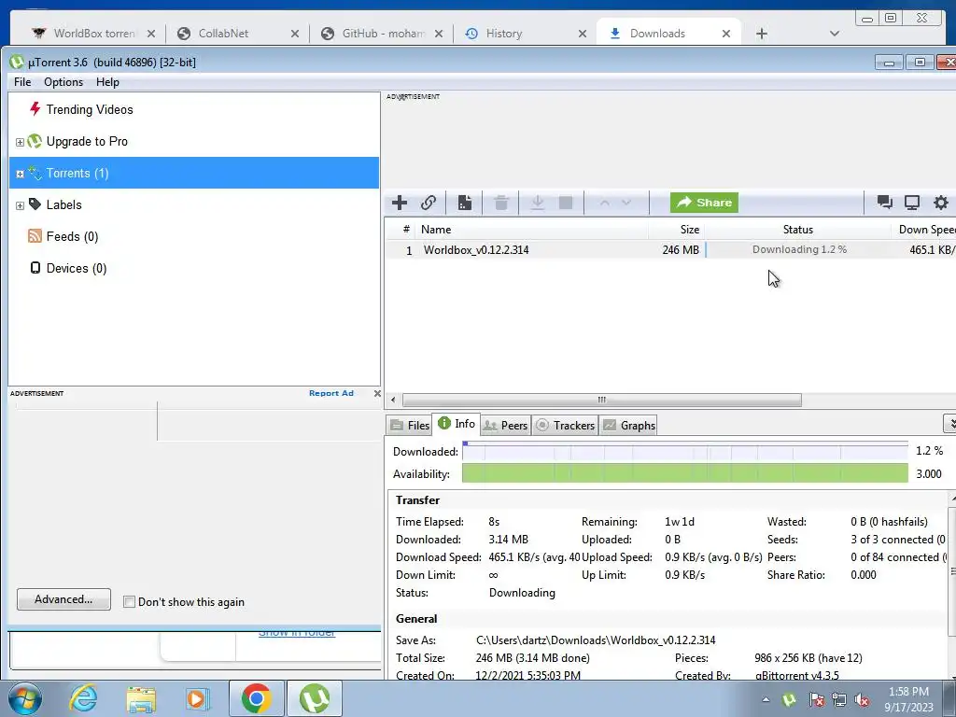Switch to the Trackers tab
Viewport: 956px width, 717px height.
tap(565, 425)
